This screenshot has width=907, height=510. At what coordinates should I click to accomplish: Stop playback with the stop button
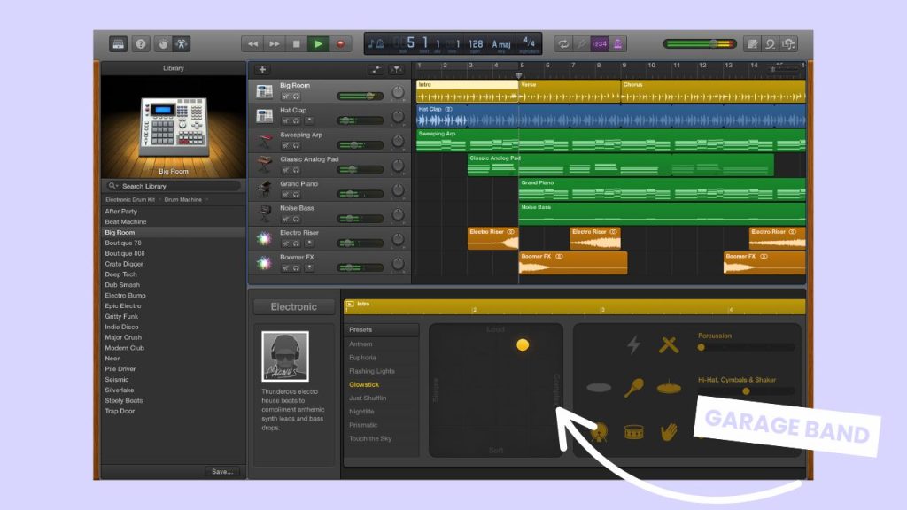[x=296, y=44]
